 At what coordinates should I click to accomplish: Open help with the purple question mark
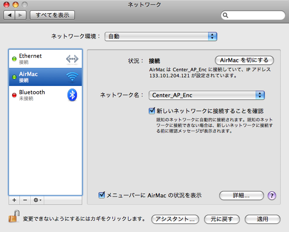coord(272,195)
